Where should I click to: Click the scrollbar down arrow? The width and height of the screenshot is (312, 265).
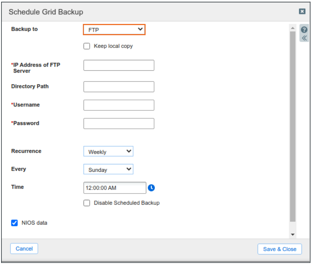pos(292,235)
